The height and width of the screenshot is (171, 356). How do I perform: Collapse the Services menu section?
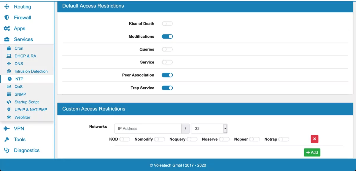pyautogui.click(x=23, y=39)
